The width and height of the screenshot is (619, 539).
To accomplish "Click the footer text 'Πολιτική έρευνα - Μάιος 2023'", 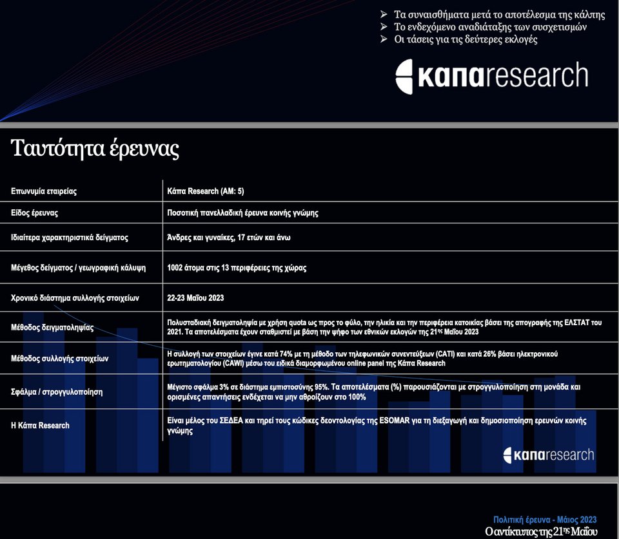I will (545, 520).
